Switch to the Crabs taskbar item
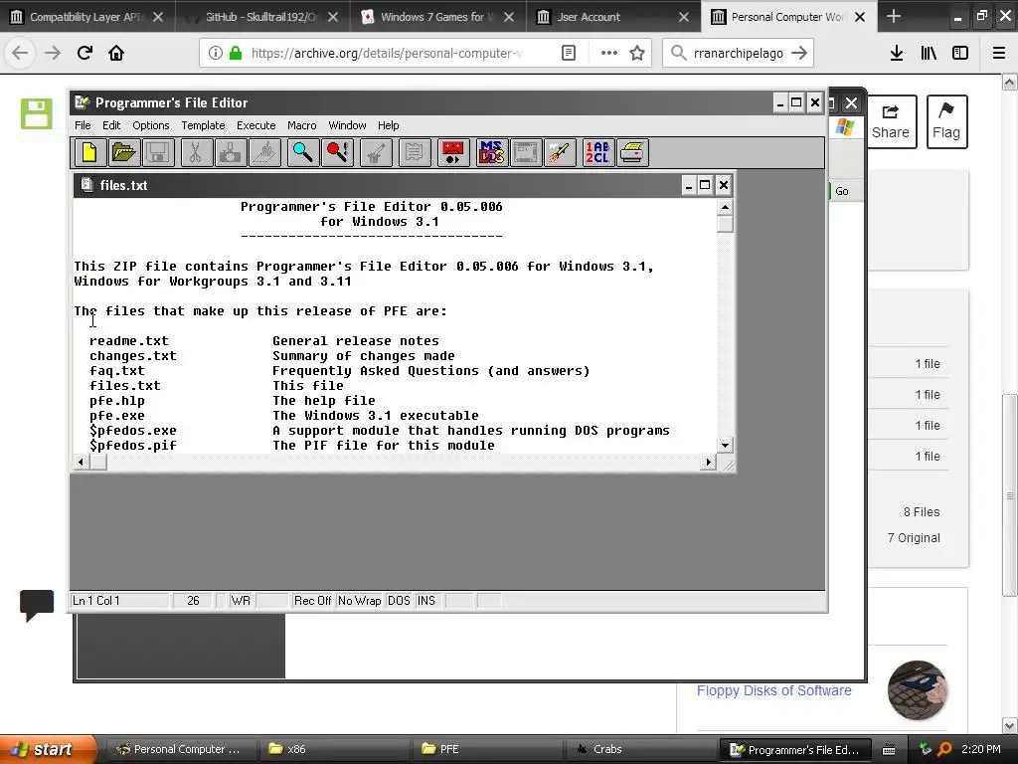 [x=639, y=749]
